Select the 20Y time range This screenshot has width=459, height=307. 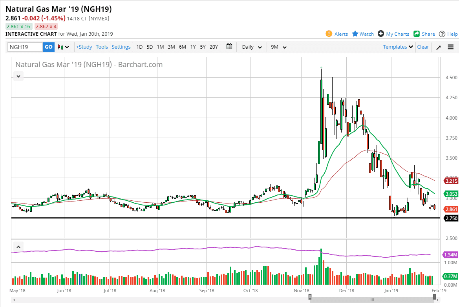point(214,47)
